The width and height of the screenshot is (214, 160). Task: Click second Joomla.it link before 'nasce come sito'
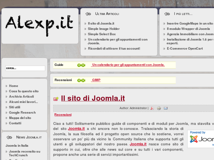(138, 144)
